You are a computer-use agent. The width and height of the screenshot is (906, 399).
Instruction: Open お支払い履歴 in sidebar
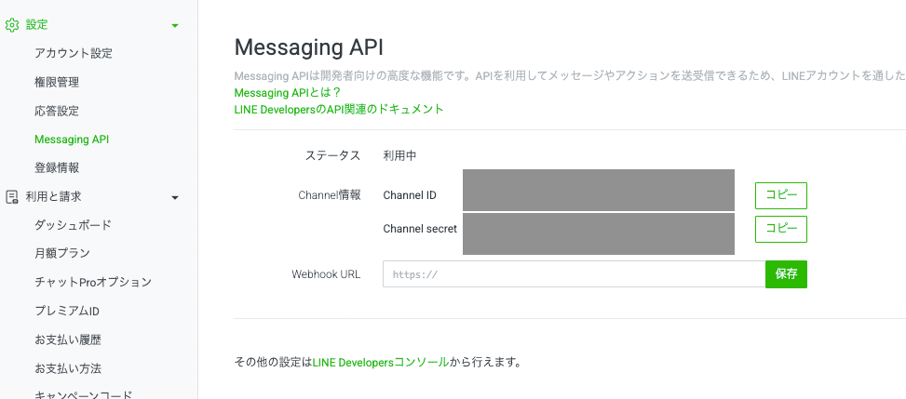pos(68,339)
